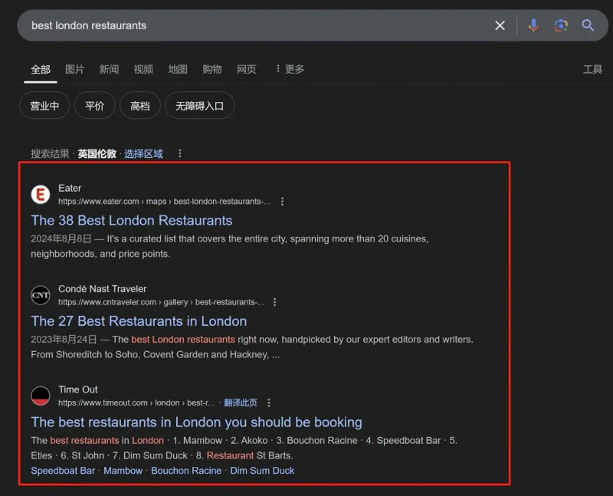The image size is (613, 496).
Task: Open 'The 38 Best London Restaurants' result
Action: click(x=132, y=221)
